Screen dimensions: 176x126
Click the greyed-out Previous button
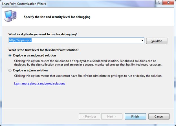(x=89, y=116)
